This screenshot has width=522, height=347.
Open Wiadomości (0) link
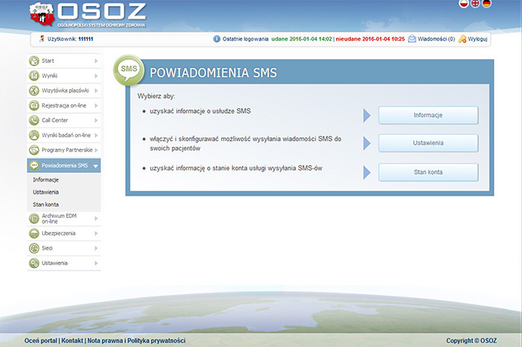436,39
